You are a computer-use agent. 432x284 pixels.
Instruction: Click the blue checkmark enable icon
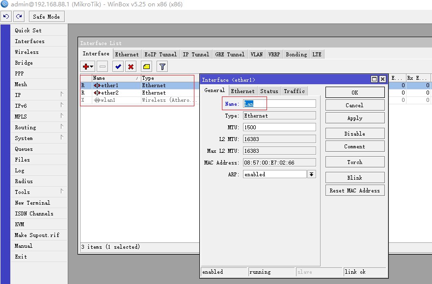tap(118, 67)
